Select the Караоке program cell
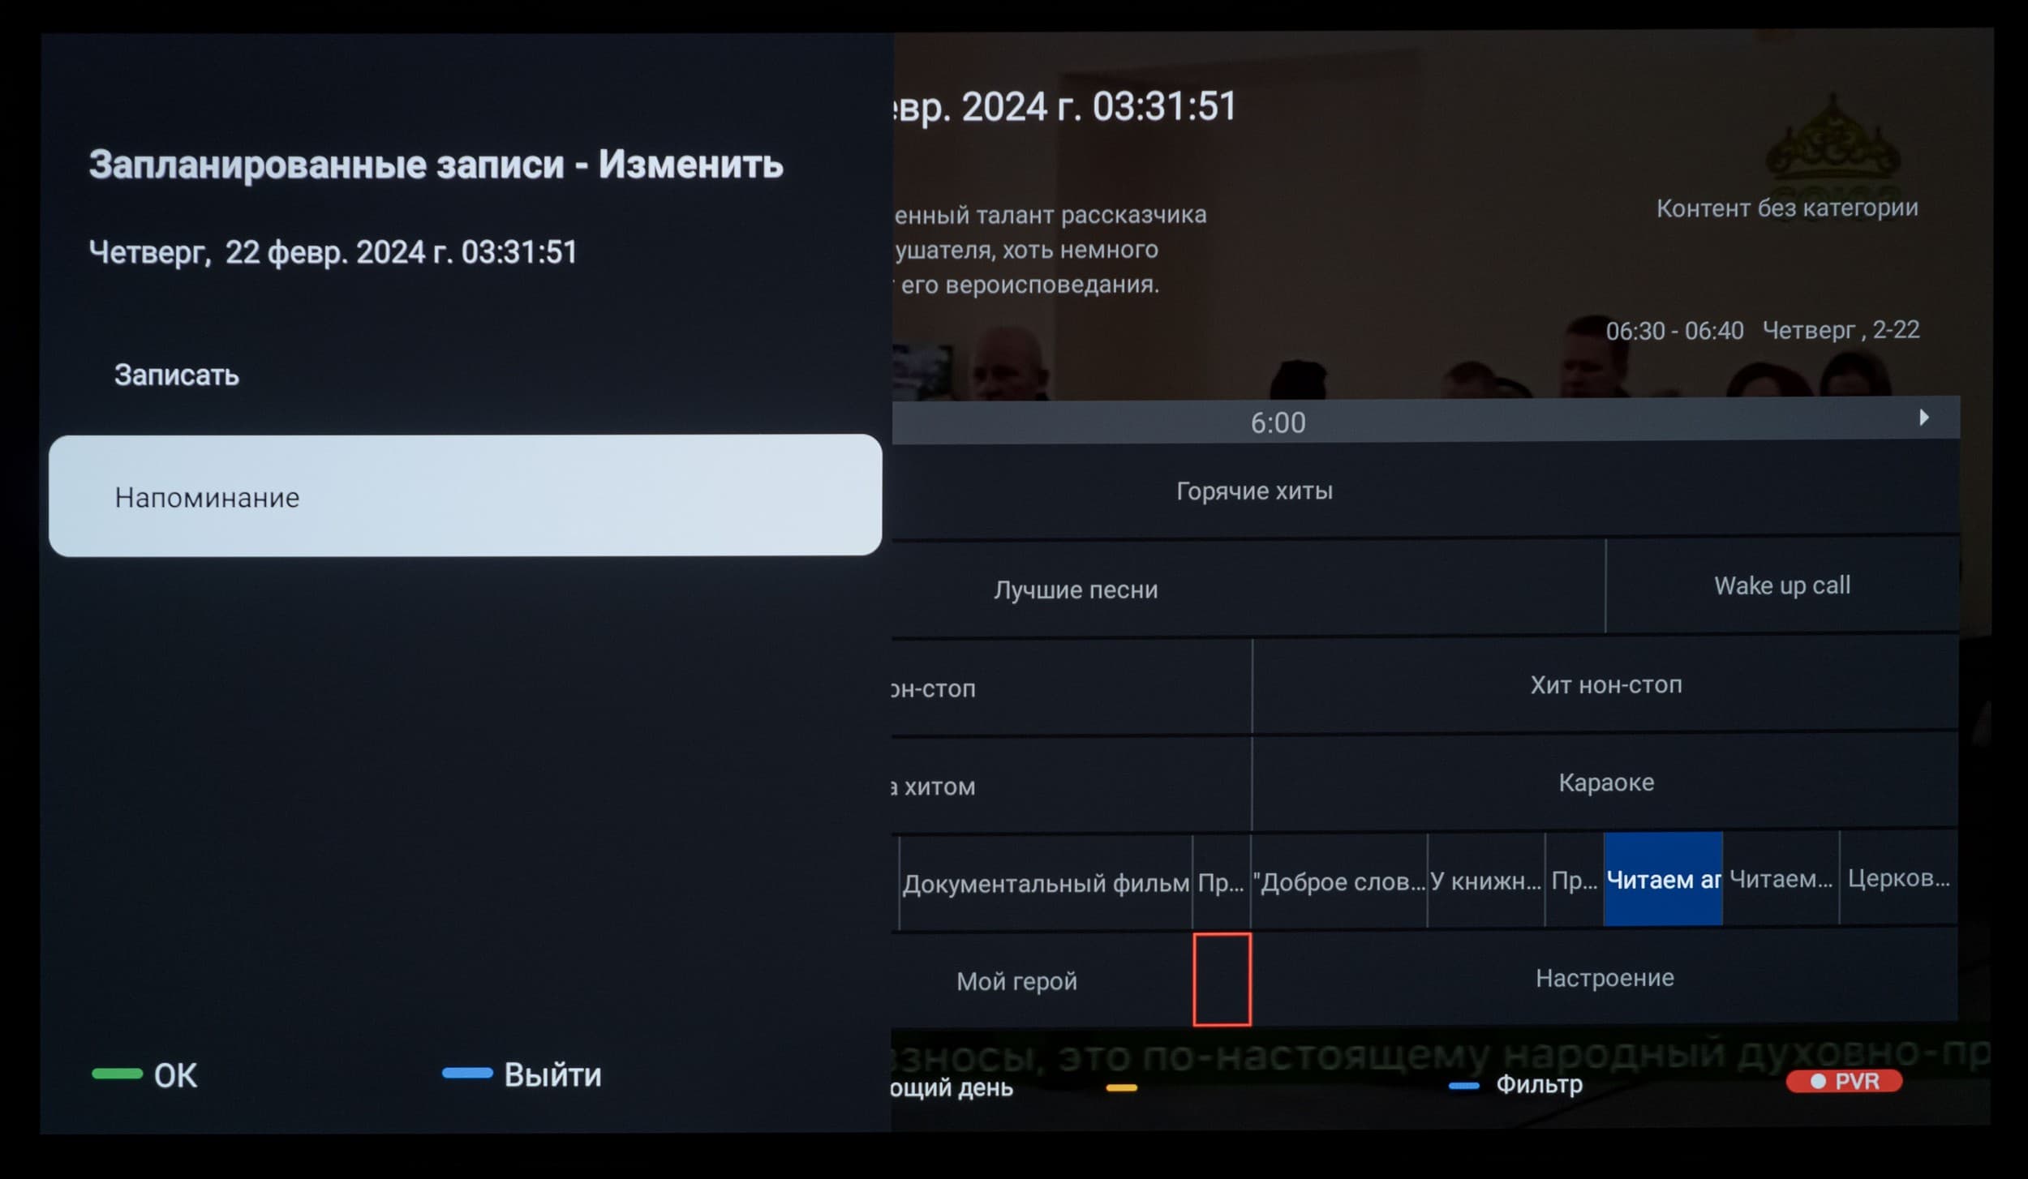The image size is (2028, 1179). coord(1605,782)
